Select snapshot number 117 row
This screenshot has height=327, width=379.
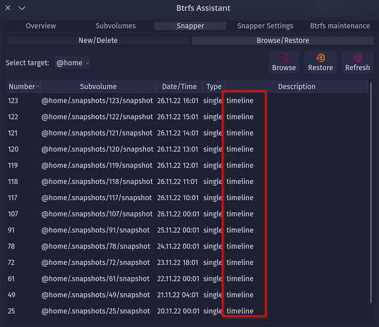pos(188,198)
